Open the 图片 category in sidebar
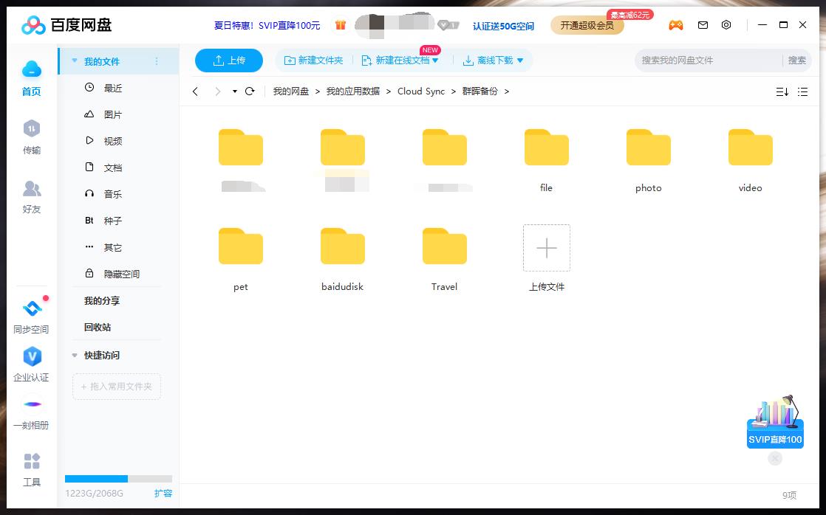 [x=112, y=114]
